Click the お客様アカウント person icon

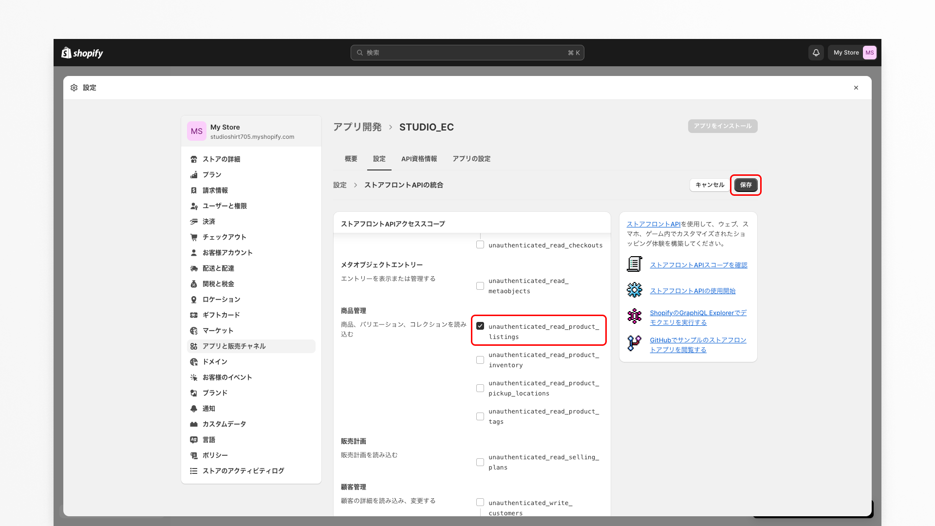tap(194, 253)
